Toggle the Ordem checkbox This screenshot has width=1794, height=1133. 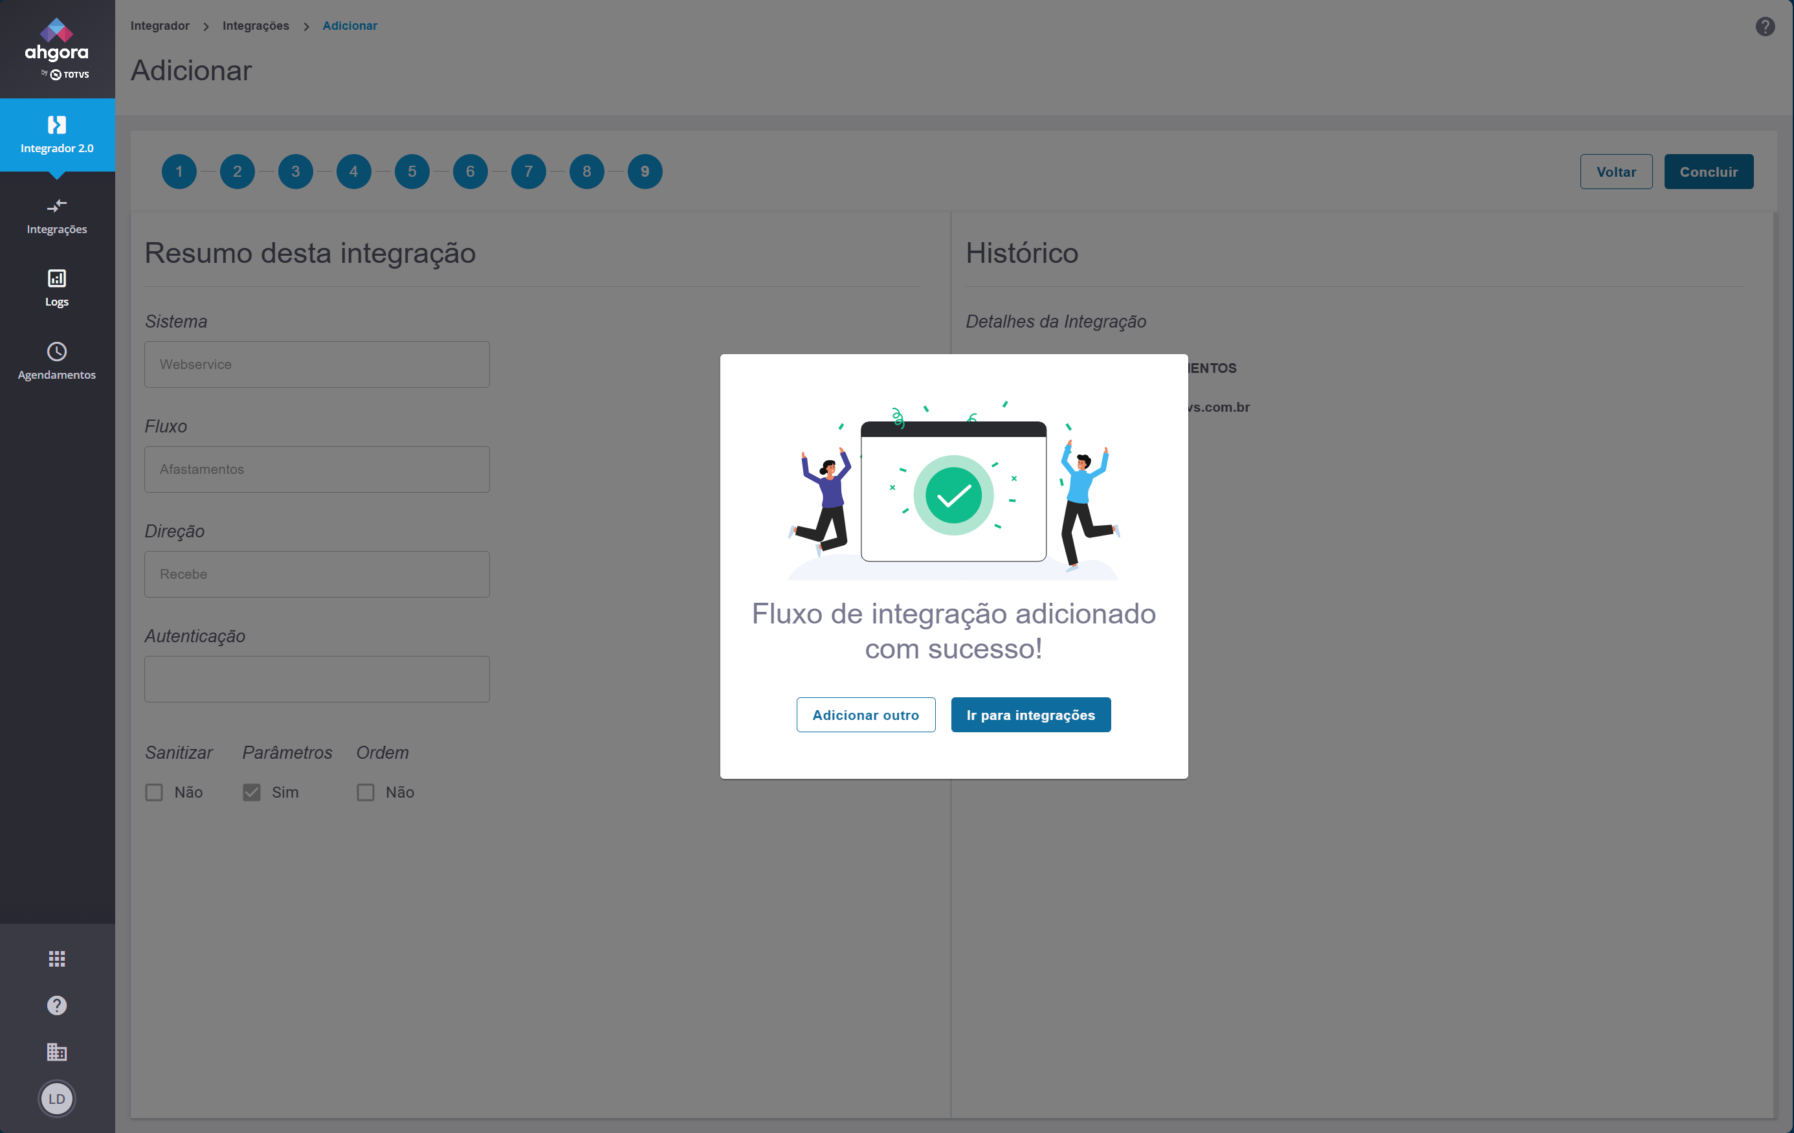coord(365,792)
